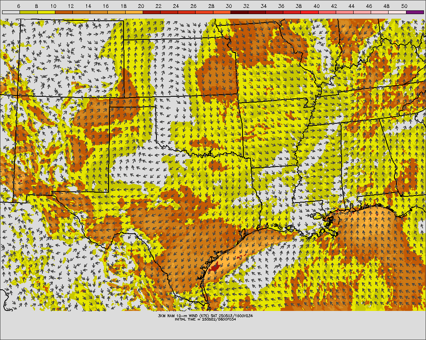Click the bright red swatch between 38 and 40
This screenshot has width=426, height=340.
point(310,12)
